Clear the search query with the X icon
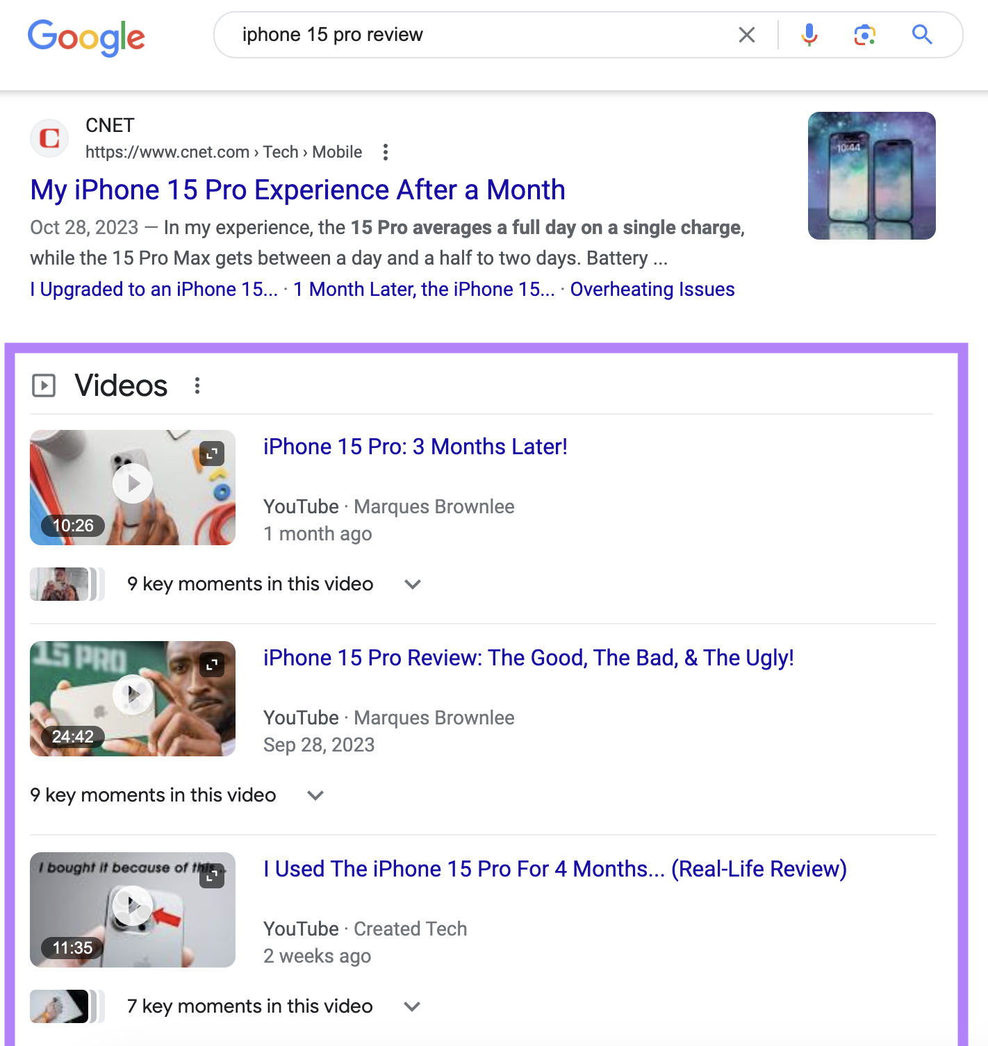The width and height of the screenshot is (988, 1046). click(x=747, y=34)
